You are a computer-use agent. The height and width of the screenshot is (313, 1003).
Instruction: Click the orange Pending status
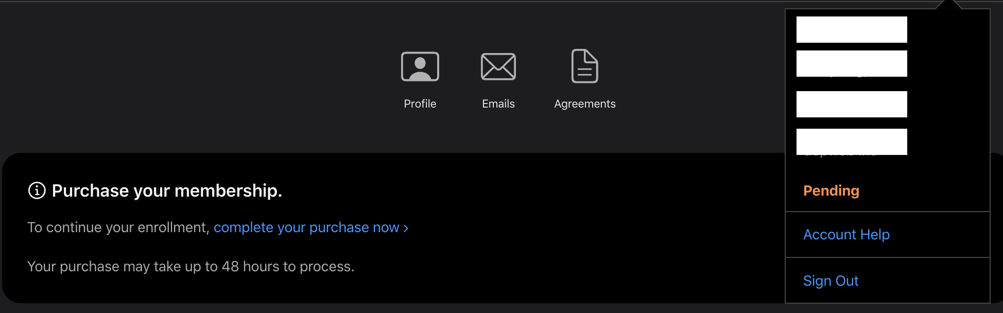coord(831,191)
